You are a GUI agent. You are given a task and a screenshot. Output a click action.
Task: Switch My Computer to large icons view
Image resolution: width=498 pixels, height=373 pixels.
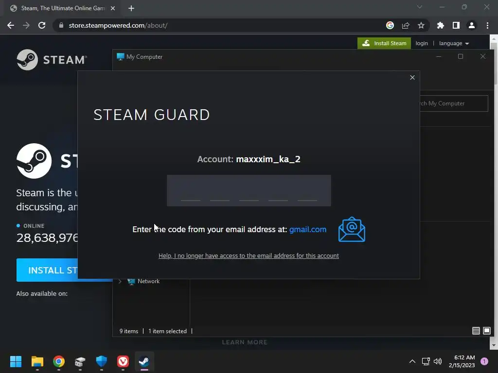486,331
